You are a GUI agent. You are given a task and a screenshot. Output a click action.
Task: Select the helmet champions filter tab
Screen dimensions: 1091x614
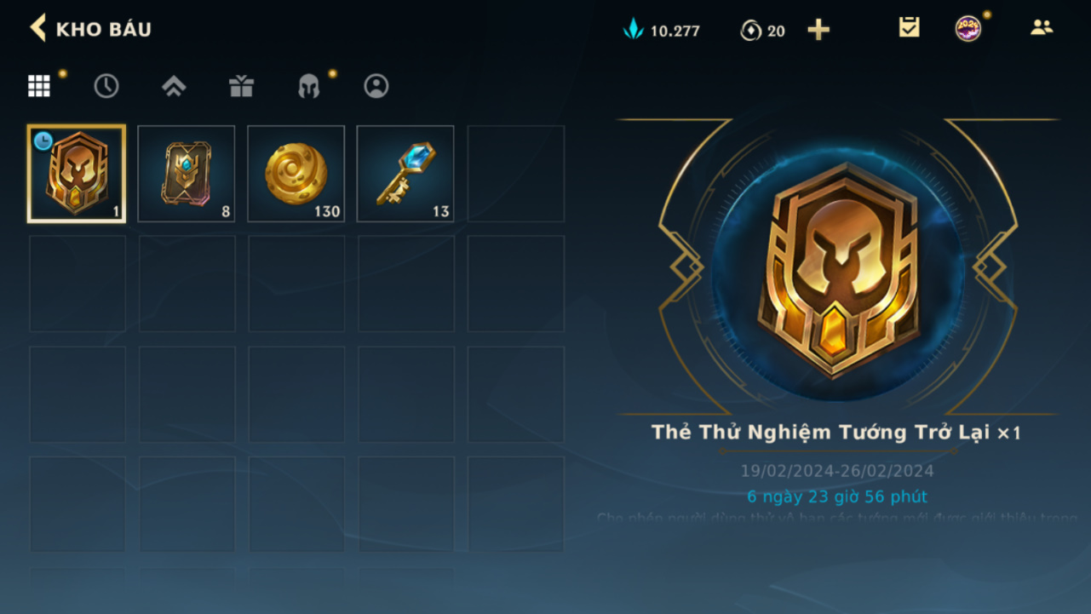[308, 86]
